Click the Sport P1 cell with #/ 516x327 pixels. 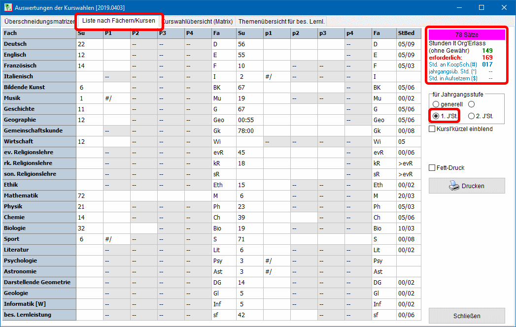pos(116,239)
